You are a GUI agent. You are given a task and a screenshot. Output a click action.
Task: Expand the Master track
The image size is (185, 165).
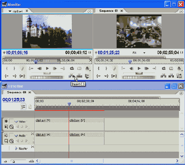(16, 148)
